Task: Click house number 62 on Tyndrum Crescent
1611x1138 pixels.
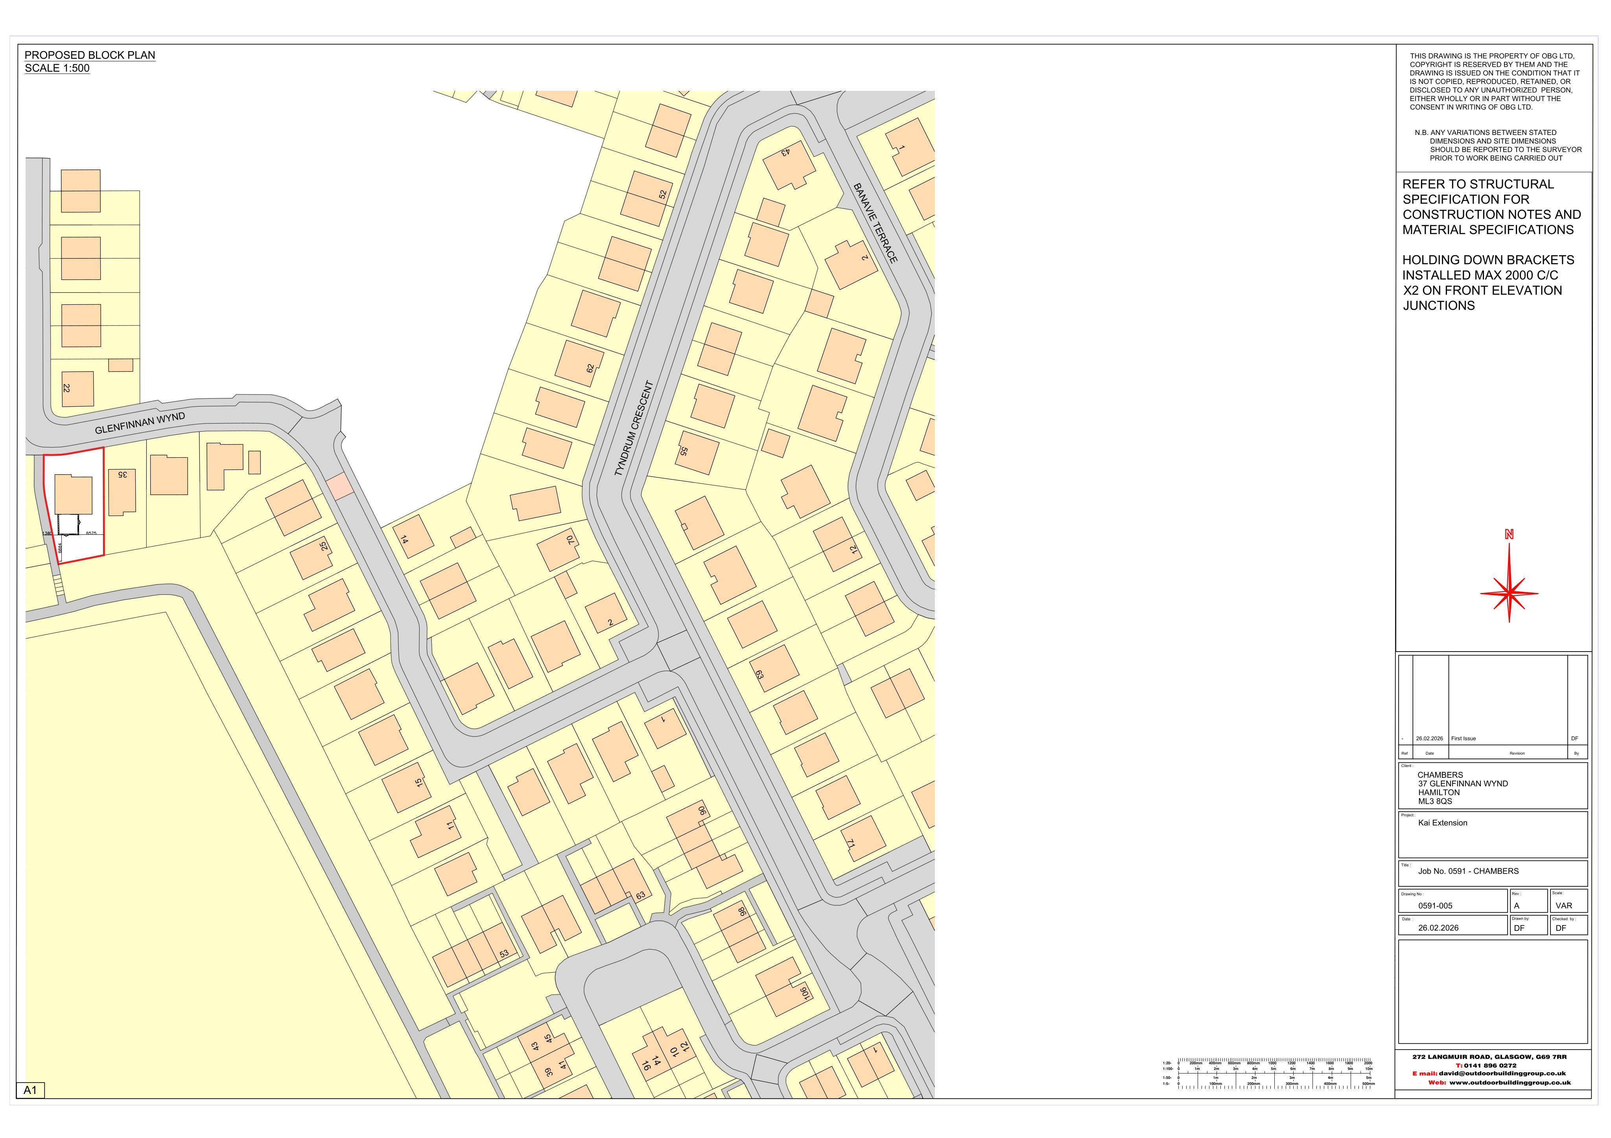Action: 590,368
